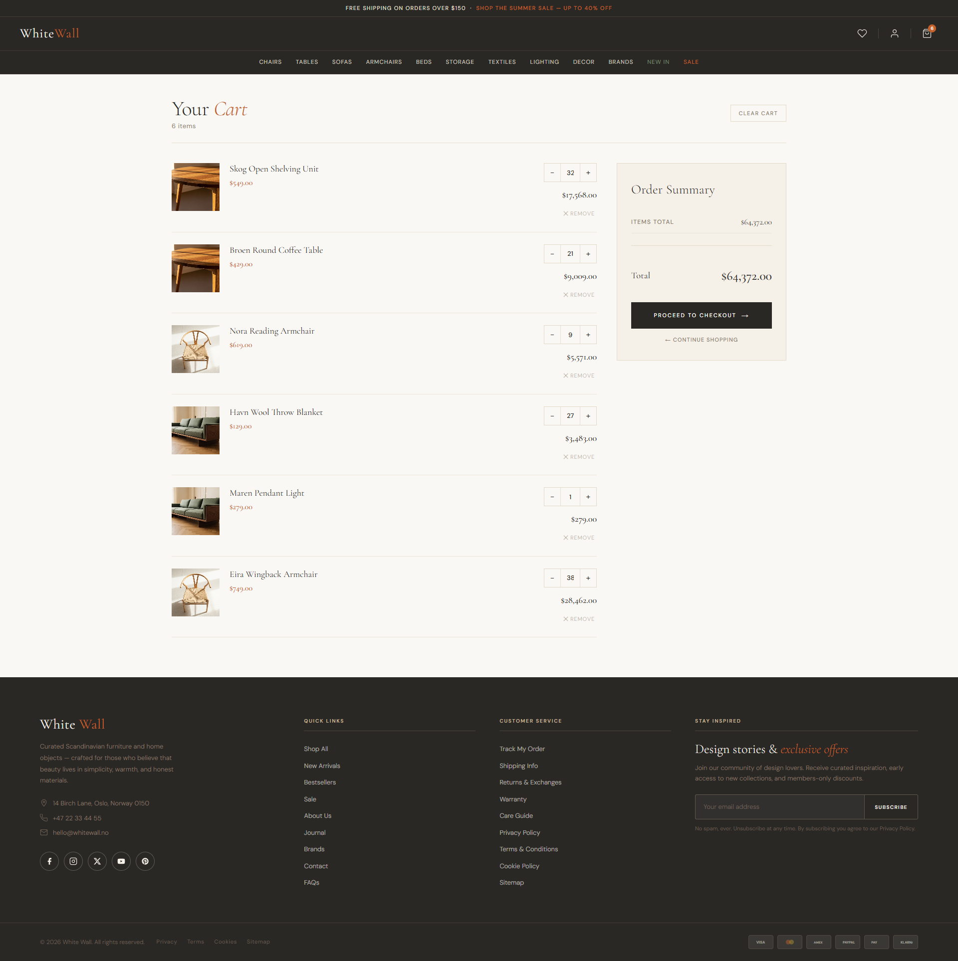
Task: Open Havn Wool Throw Blanket product thumbnail
Action: (x=196, y=430)
